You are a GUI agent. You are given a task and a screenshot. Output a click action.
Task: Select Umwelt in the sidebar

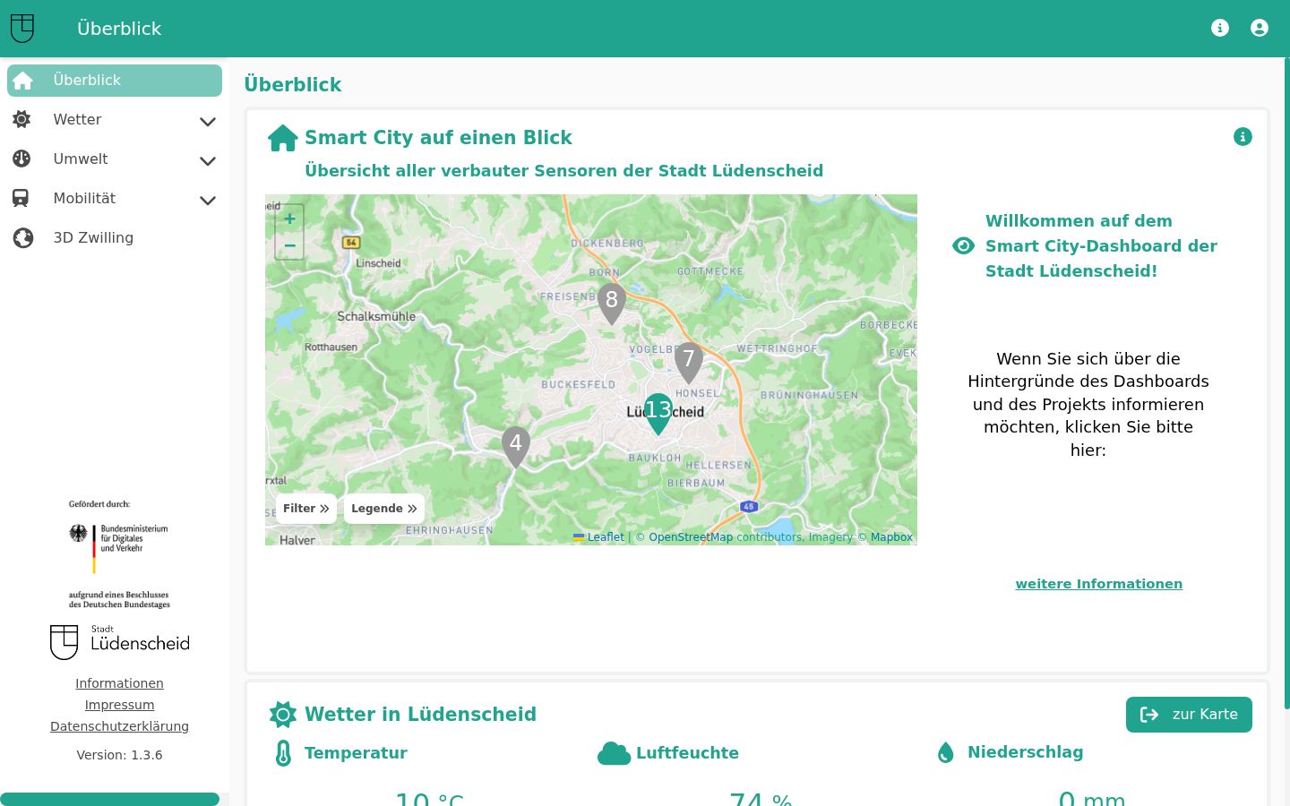pos(115,159)
